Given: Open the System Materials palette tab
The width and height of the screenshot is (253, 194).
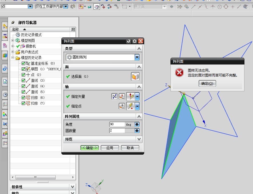Looking at the screenshot, I should (5, 114).
